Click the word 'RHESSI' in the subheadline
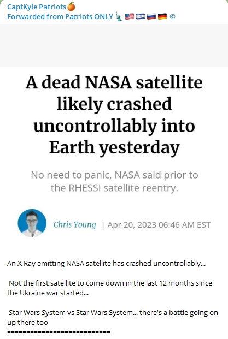Image resolution: width=228 pixels, height=339 pixels. pos(85,188)
